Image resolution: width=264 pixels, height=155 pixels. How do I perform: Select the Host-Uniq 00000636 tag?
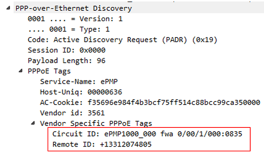pyautogui.click(x=81, y=92)
